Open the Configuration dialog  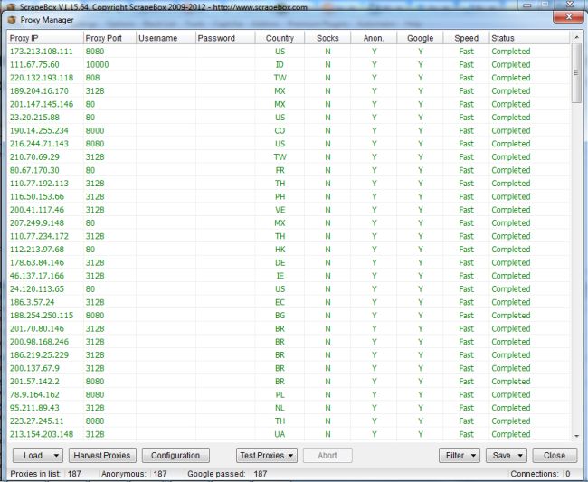point(175,456)
